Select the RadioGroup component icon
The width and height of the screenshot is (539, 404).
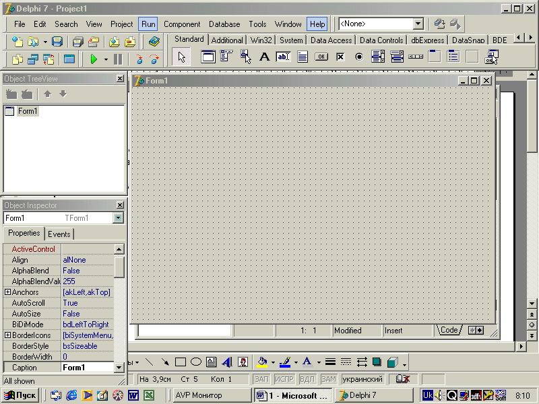(x=453, y=57)
